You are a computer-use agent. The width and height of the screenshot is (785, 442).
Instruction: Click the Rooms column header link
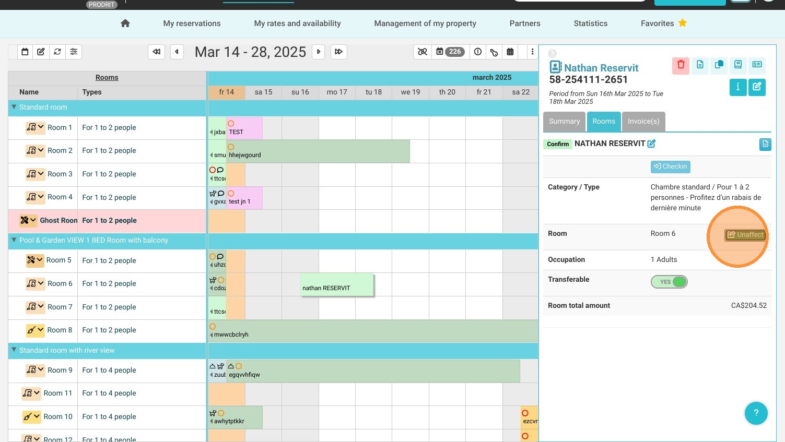[107, 77]
